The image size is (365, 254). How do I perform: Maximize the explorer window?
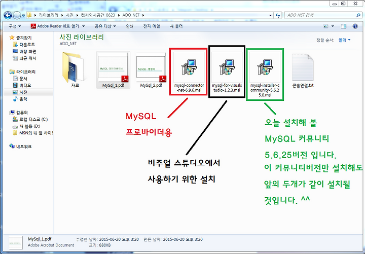click(344, 4)
